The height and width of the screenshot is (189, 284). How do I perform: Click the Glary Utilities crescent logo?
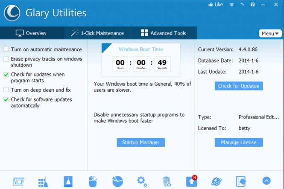point(12,13)
